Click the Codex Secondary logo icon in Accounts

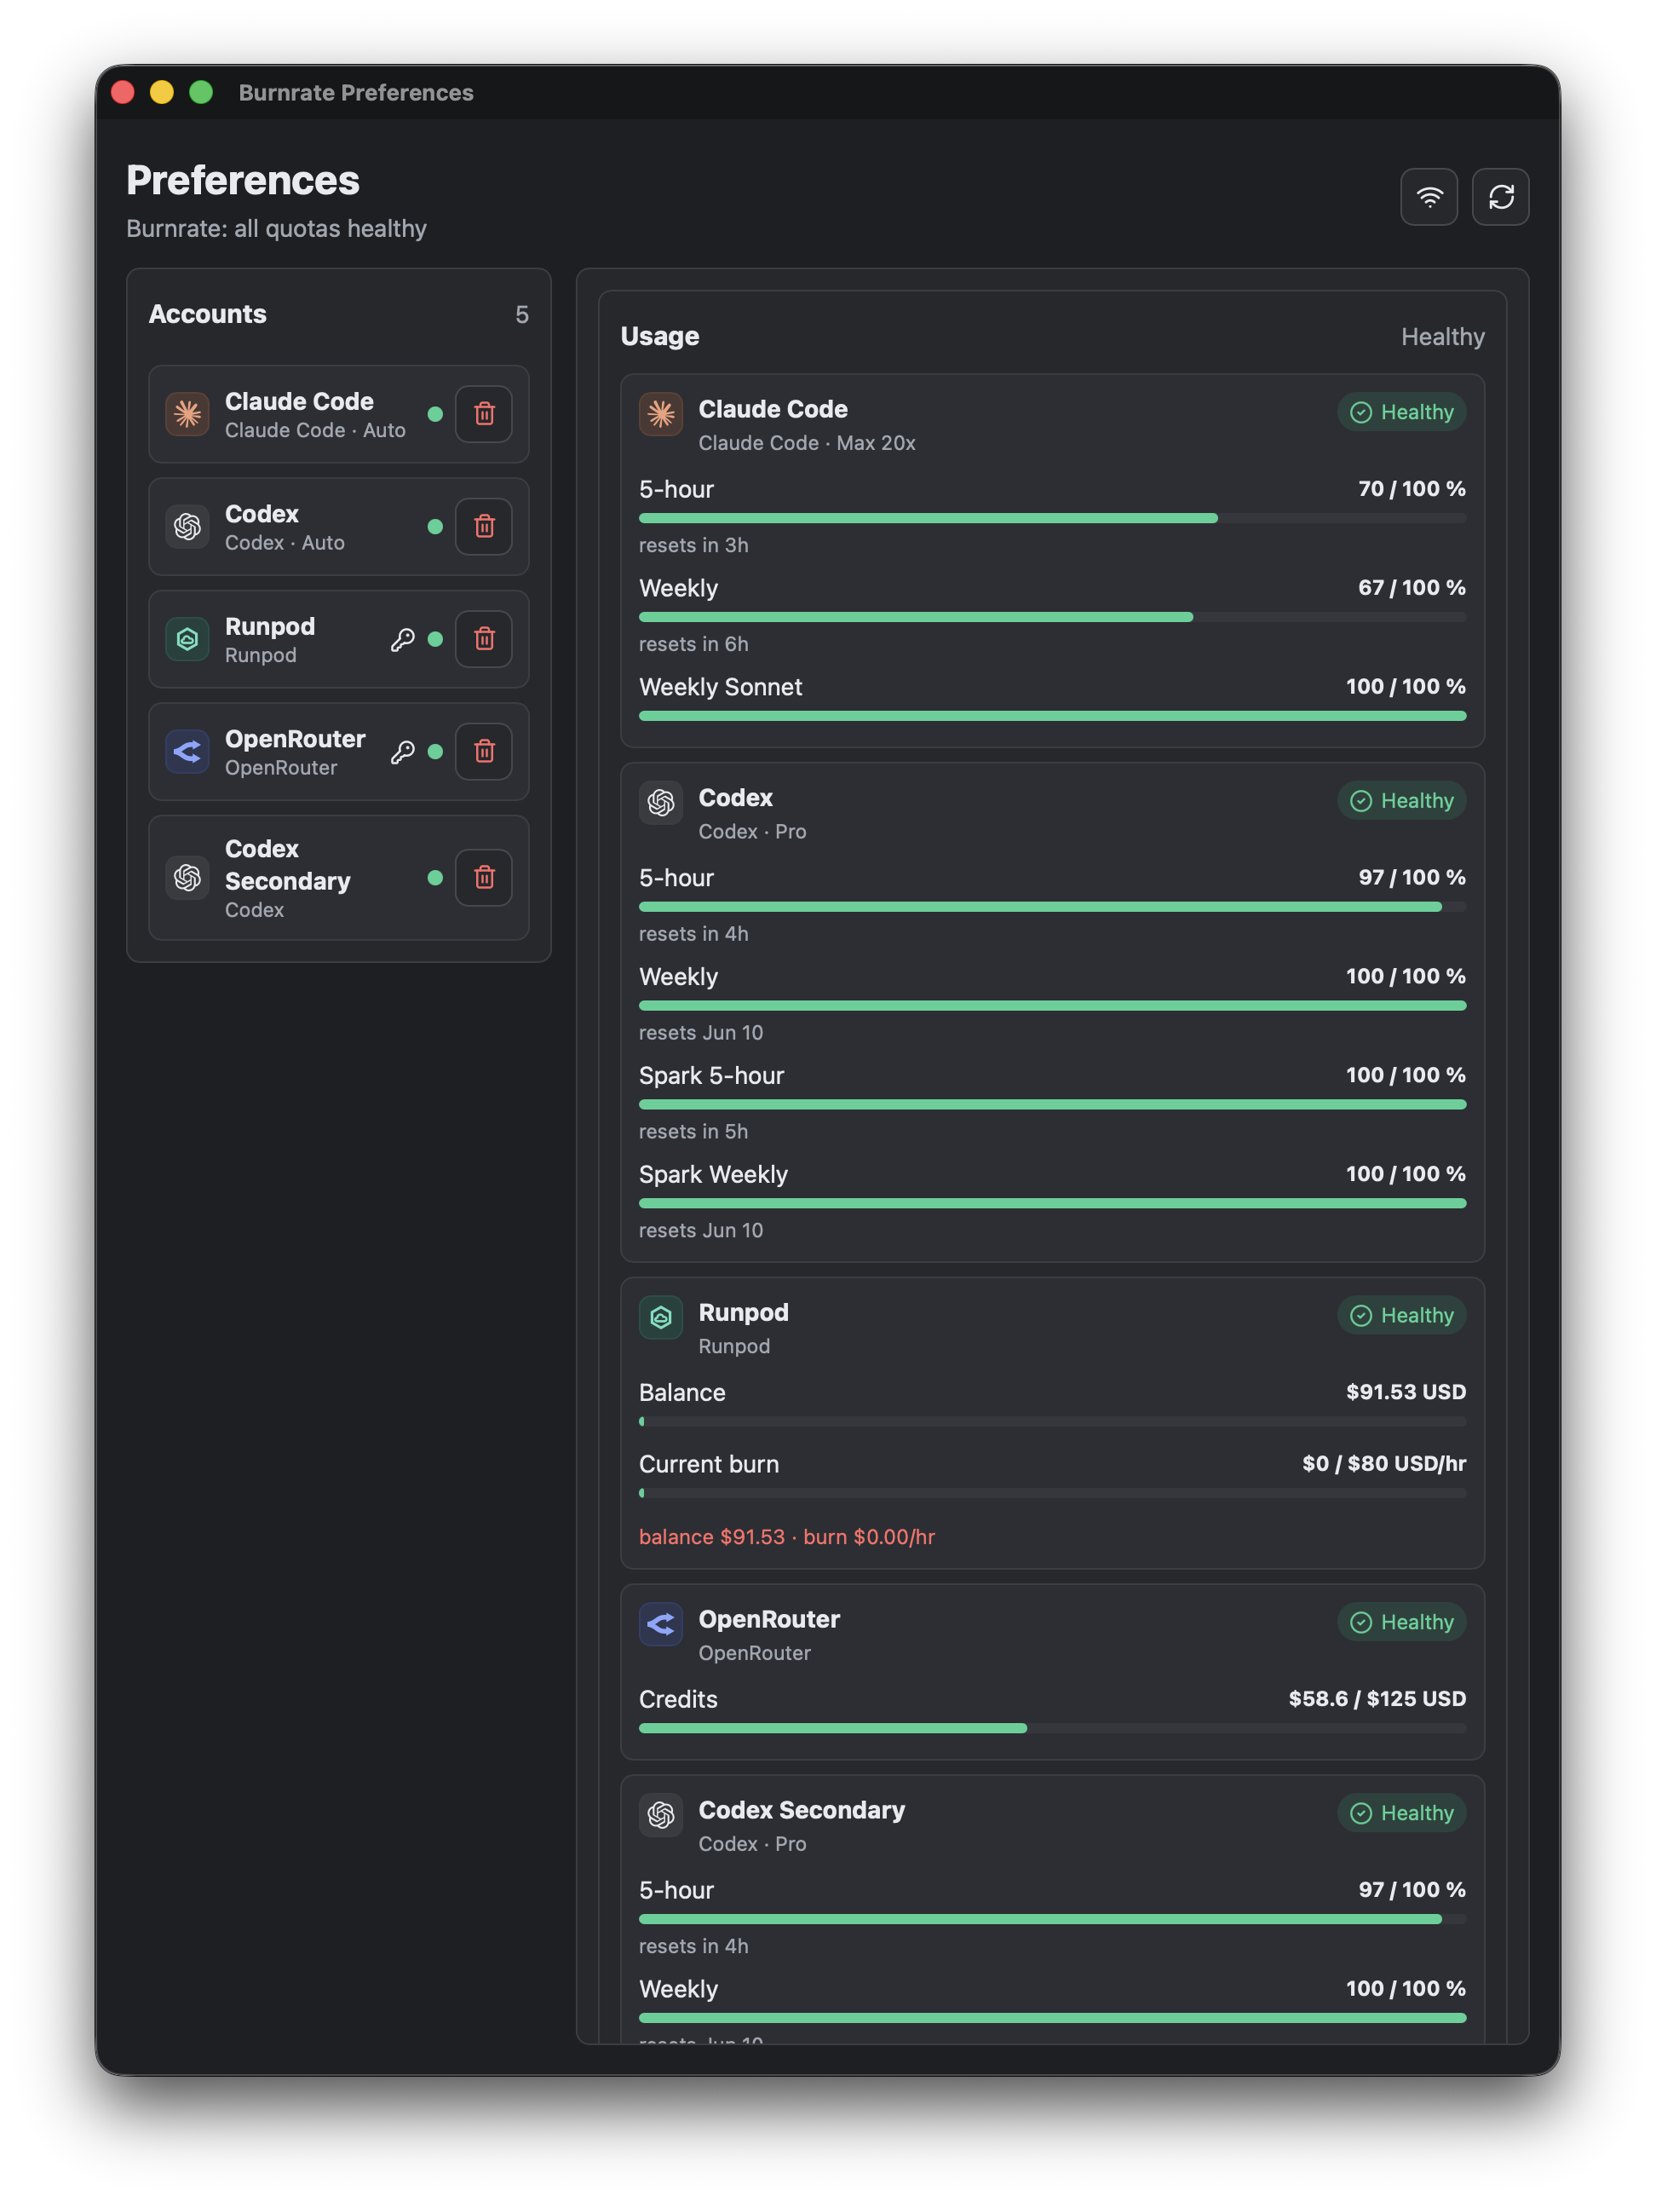point(187,878)
